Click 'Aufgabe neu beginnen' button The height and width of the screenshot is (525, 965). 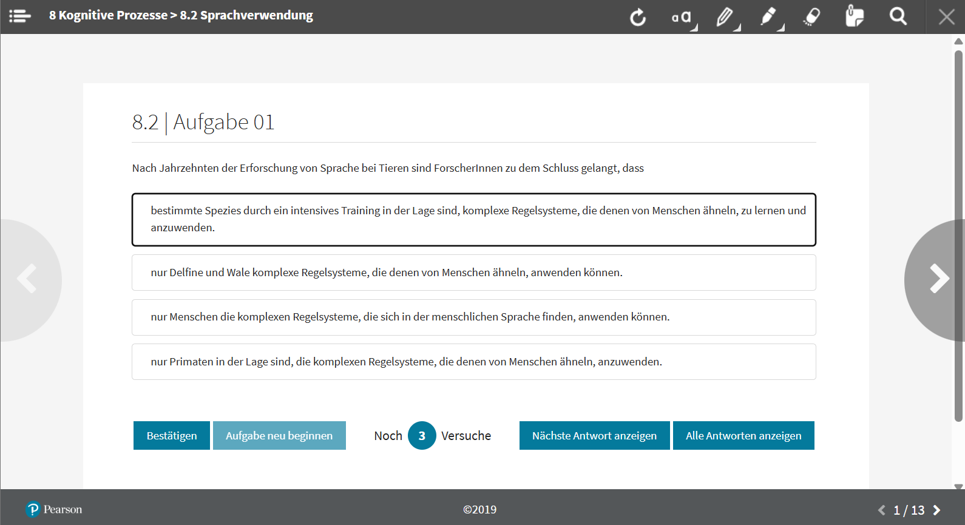point(279,436)
